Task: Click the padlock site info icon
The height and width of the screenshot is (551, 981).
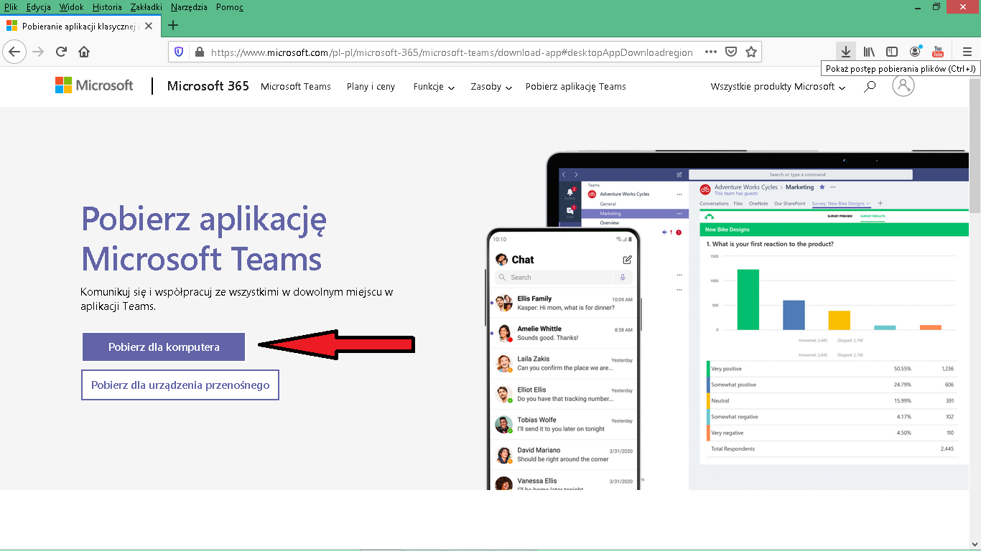Action: coord(199,52)
